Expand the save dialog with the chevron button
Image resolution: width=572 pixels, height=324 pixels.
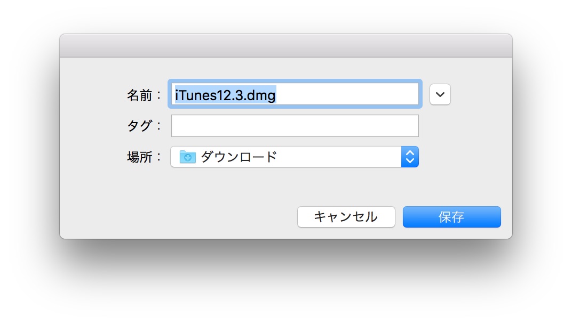click(x=440, y=94)
